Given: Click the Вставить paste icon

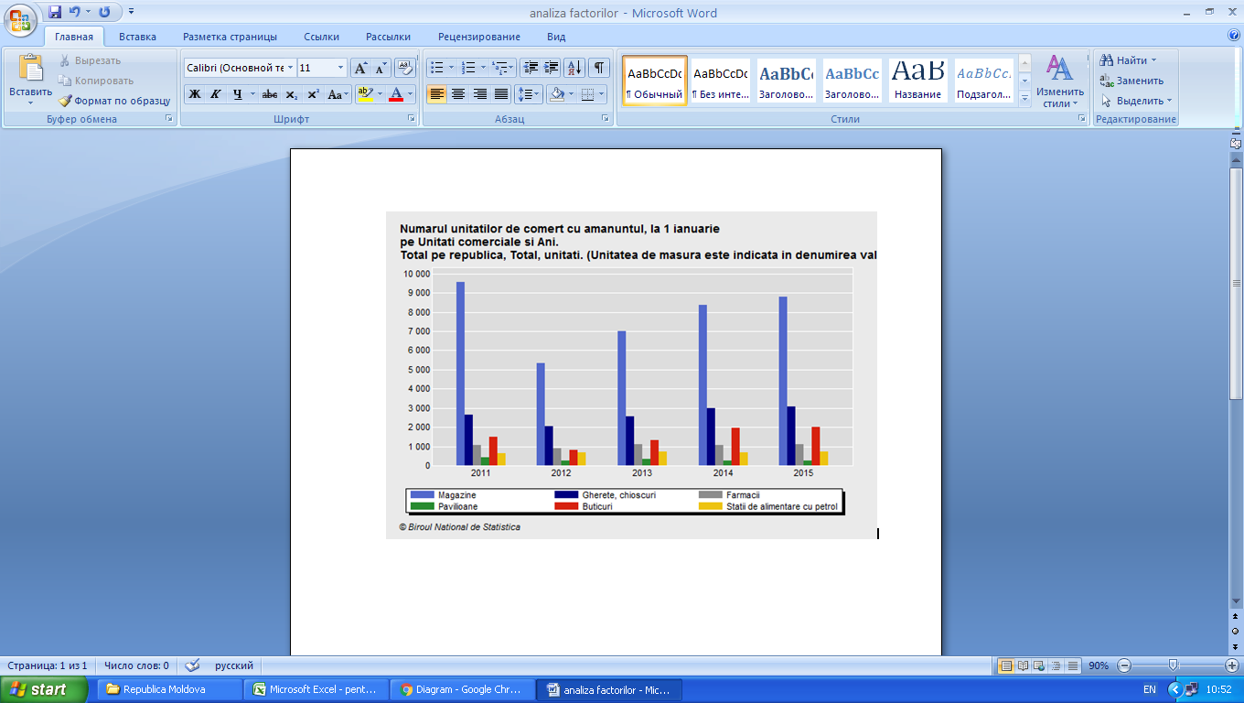Looking at the screenshot, I should click(x=30, y=69).
